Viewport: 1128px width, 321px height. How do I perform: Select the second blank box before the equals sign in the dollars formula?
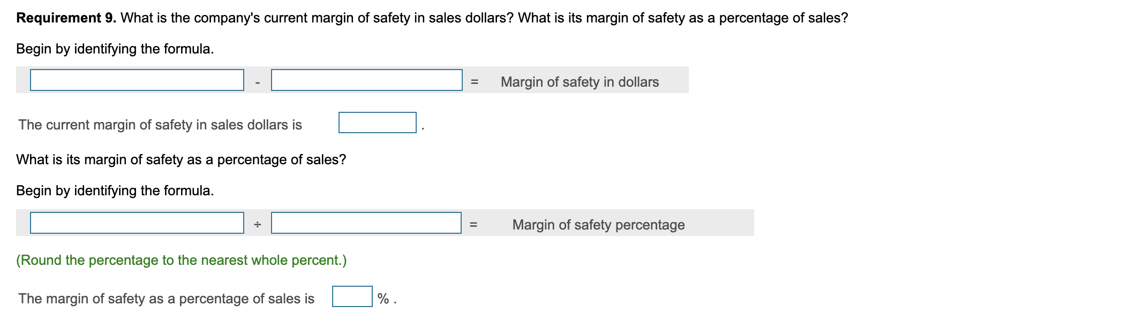367,80
